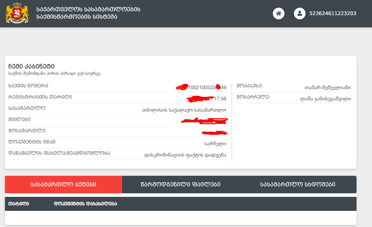Click the რეგისტრაციის თარიღი label
Viewport: 372px width, 227px height.
click(40, 97)
